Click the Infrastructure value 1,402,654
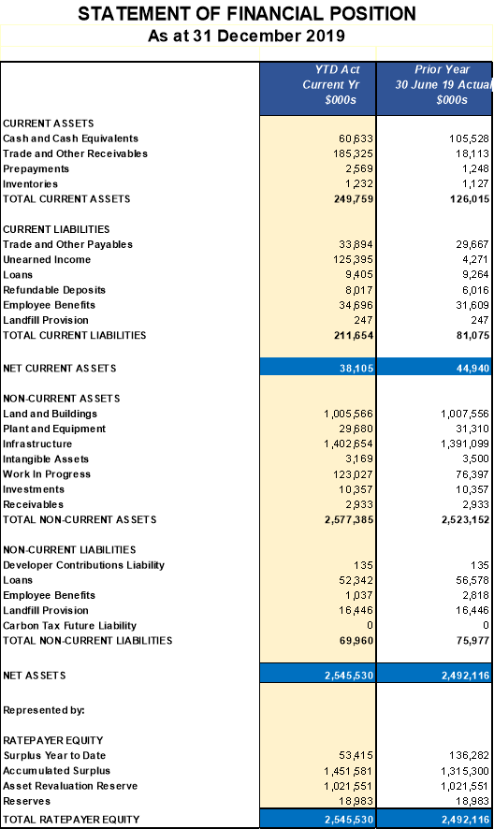 tap(349, 444)
